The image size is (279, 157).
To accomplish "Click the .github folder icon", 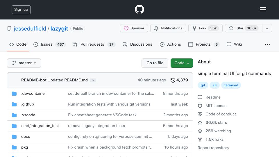I will coord(14,104).
